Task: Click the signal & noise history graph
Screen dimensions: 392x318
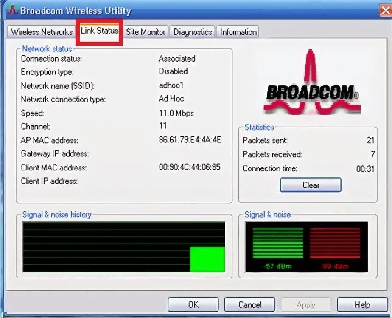Action: 124,247
